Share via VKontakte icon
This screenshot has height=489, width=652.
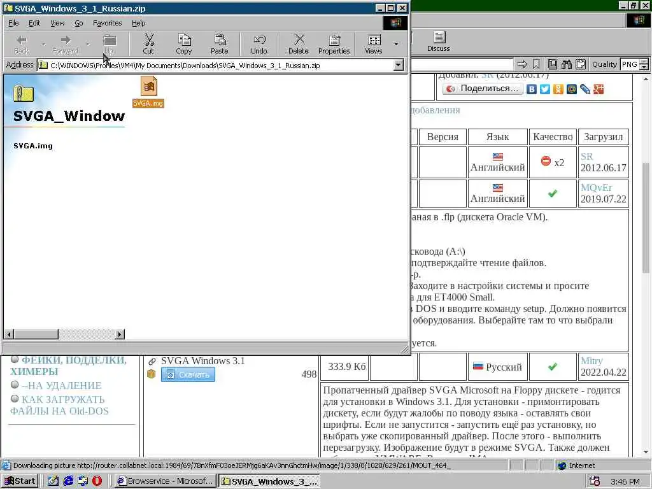[532, 89]
